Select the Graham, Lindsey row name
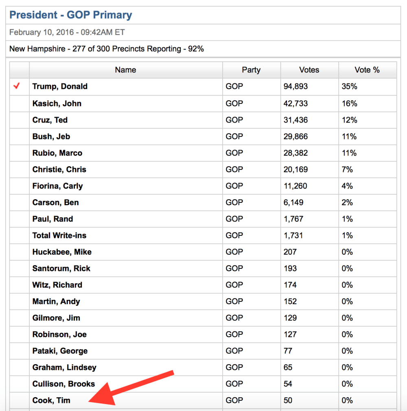The image size is (407, 411). [x=64, y=367]
